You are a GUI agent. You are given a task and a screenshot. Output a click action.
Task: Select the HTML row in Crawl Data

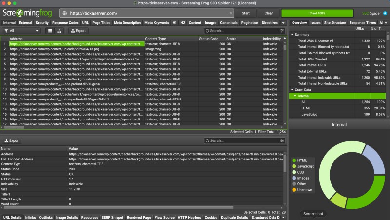click(x=337, y=108)
